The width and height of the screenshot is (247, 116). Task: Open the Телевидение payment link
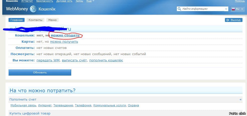(x=63, y=105)
